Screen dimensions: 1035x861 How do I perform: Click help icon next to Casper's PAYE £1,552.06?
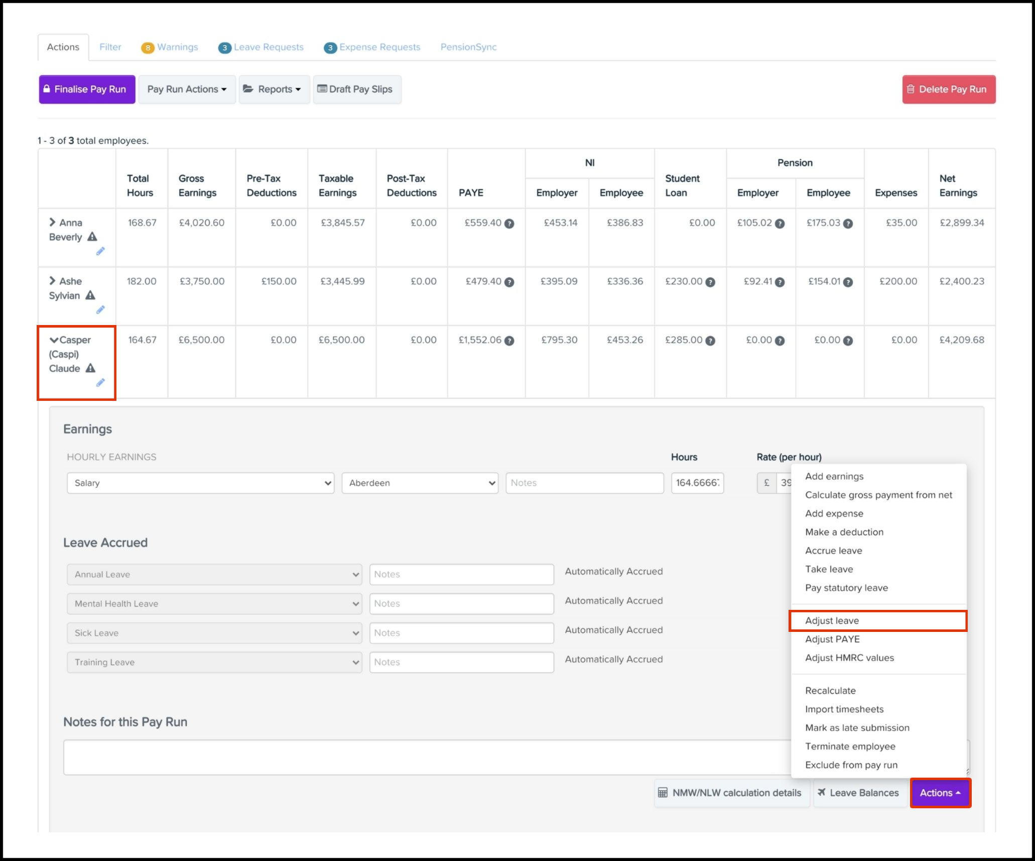pos(509,341)
